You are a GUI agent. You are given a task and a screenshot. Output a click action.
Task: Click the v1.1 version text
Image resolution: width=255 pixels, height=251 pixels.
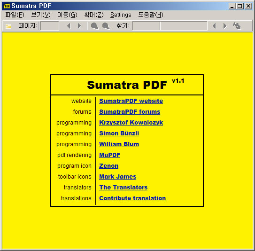(178, 81)
